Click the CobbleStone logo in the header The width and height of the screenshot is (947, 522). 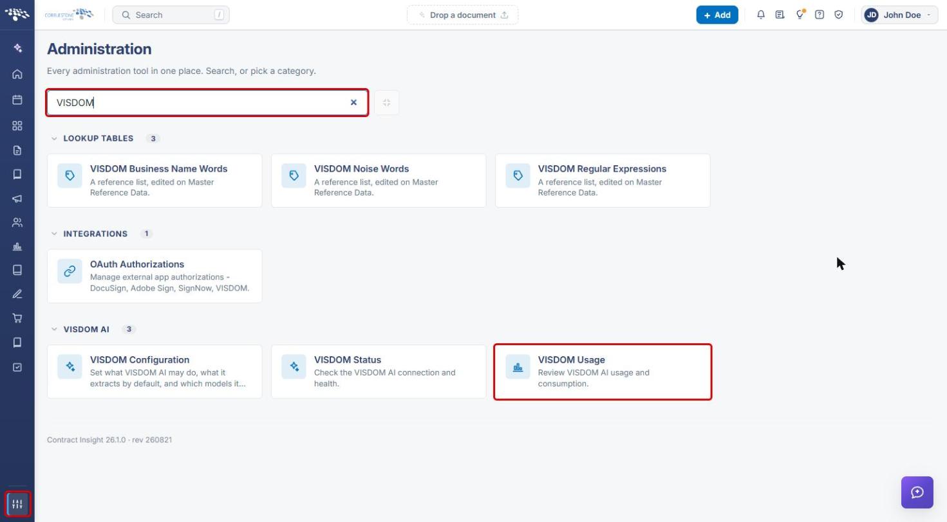tap(69, 14)
